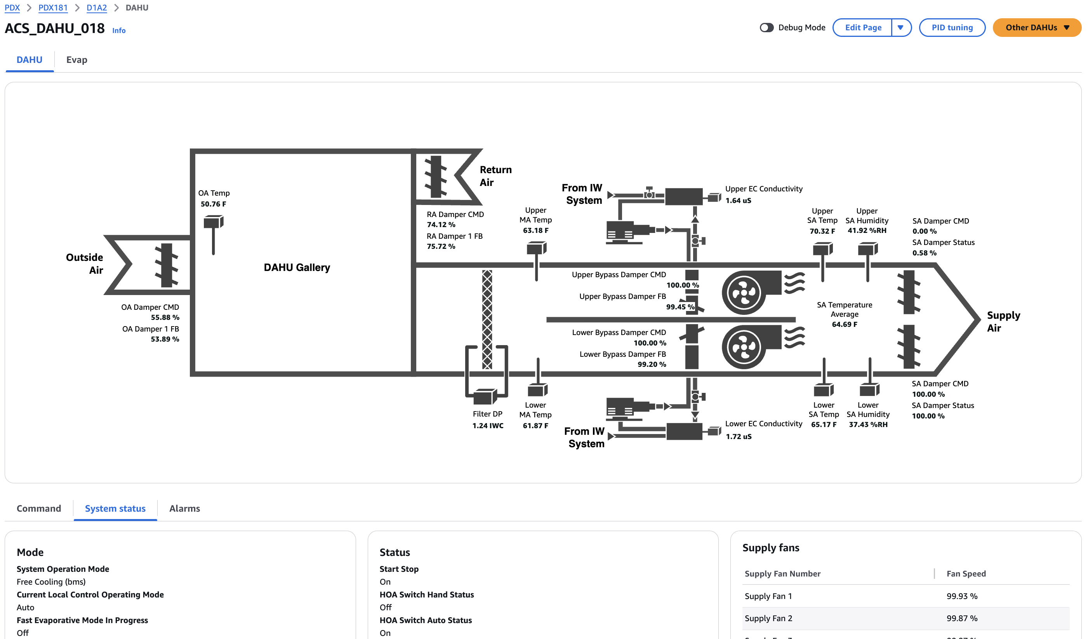Click the Supply Fan 1 row
Image resolution: width=1088 pixels, height=639 pixels.
click(906, 596)
